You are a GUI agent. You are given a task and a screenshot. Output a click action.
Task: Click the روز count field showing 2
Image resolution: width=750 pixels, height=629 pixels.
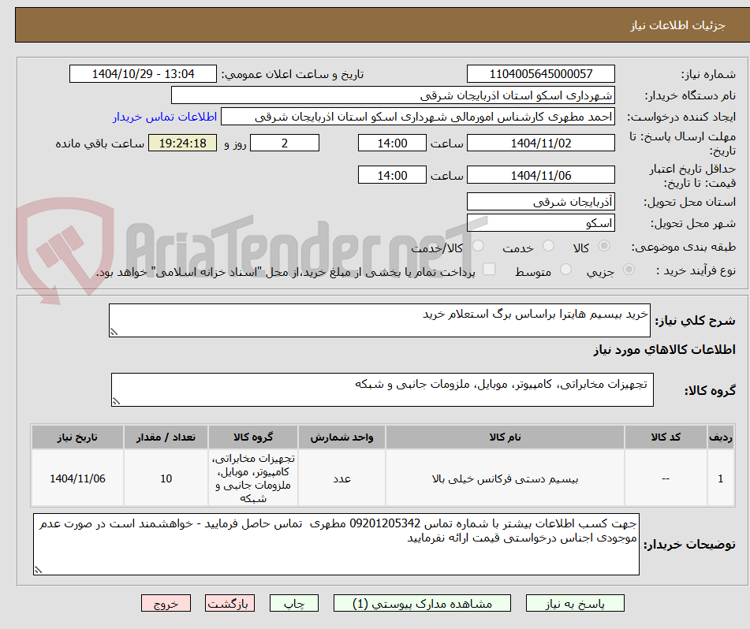click(285, 143)
